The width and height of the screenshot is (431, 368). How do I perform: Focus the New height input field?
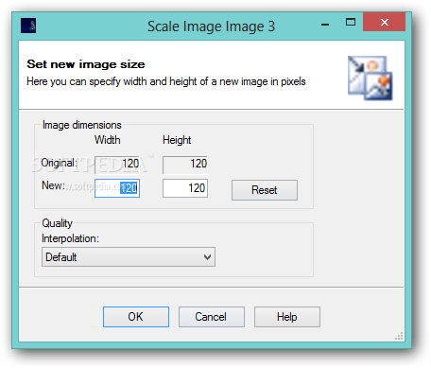pyautogui.click(x=185, y=188)
